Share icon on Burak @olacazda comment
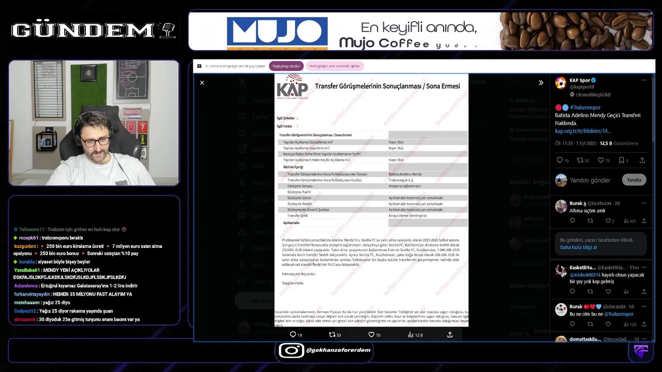 coord(644,324)
